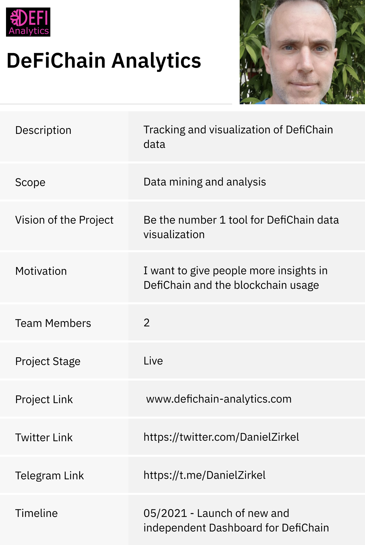365x545 pixels.
Task: Click the Project Stage label
Action: pos(48,361)
